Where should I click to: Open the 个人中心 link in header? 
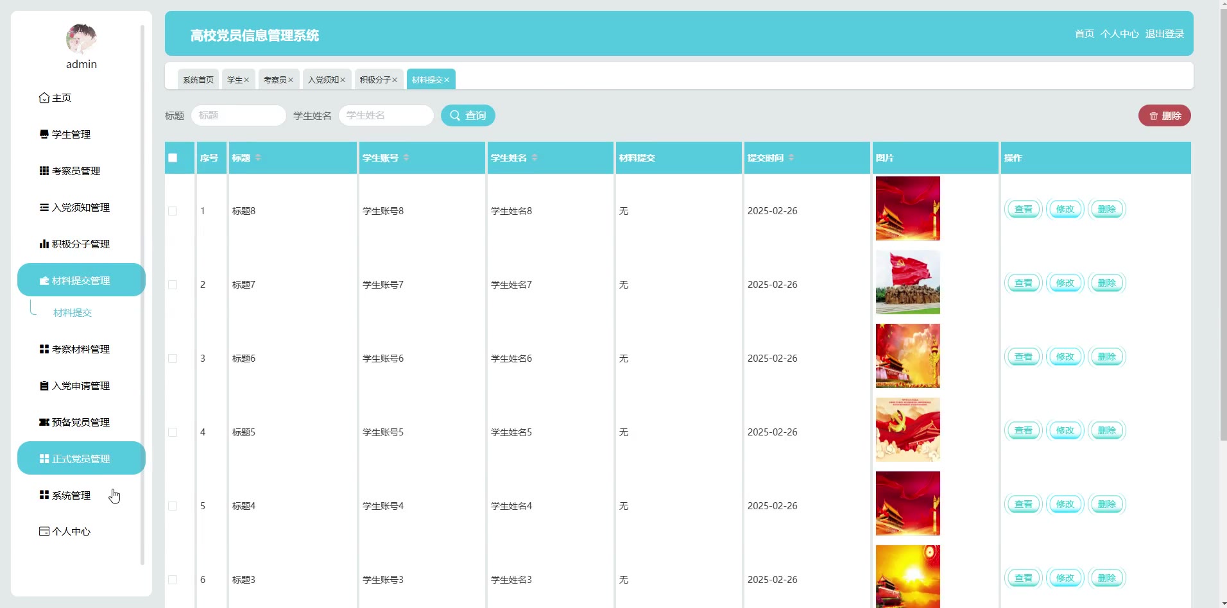tap(1120, 34)
